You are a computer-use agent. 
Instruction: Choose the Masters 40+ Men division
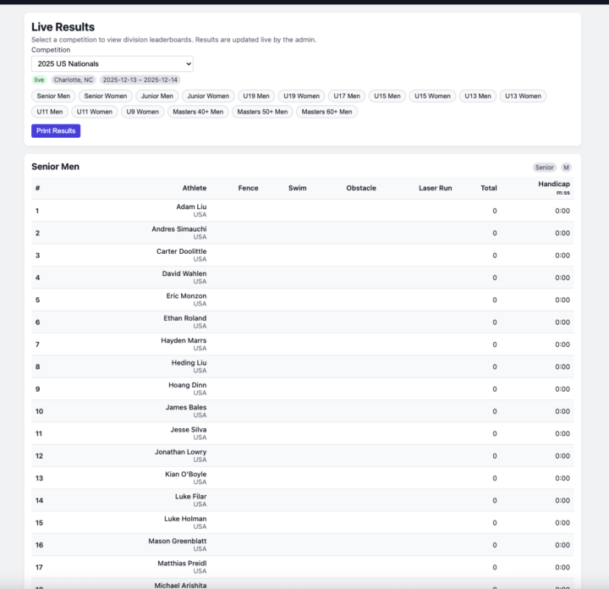(198, 111)
